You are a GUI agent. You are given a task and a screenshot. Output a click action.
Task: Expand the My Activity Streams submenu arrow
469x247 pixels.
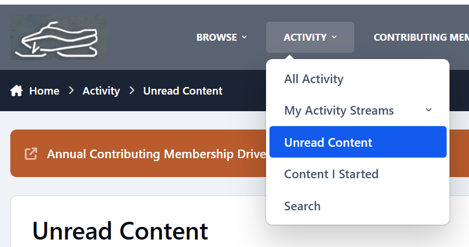[429, 110]
